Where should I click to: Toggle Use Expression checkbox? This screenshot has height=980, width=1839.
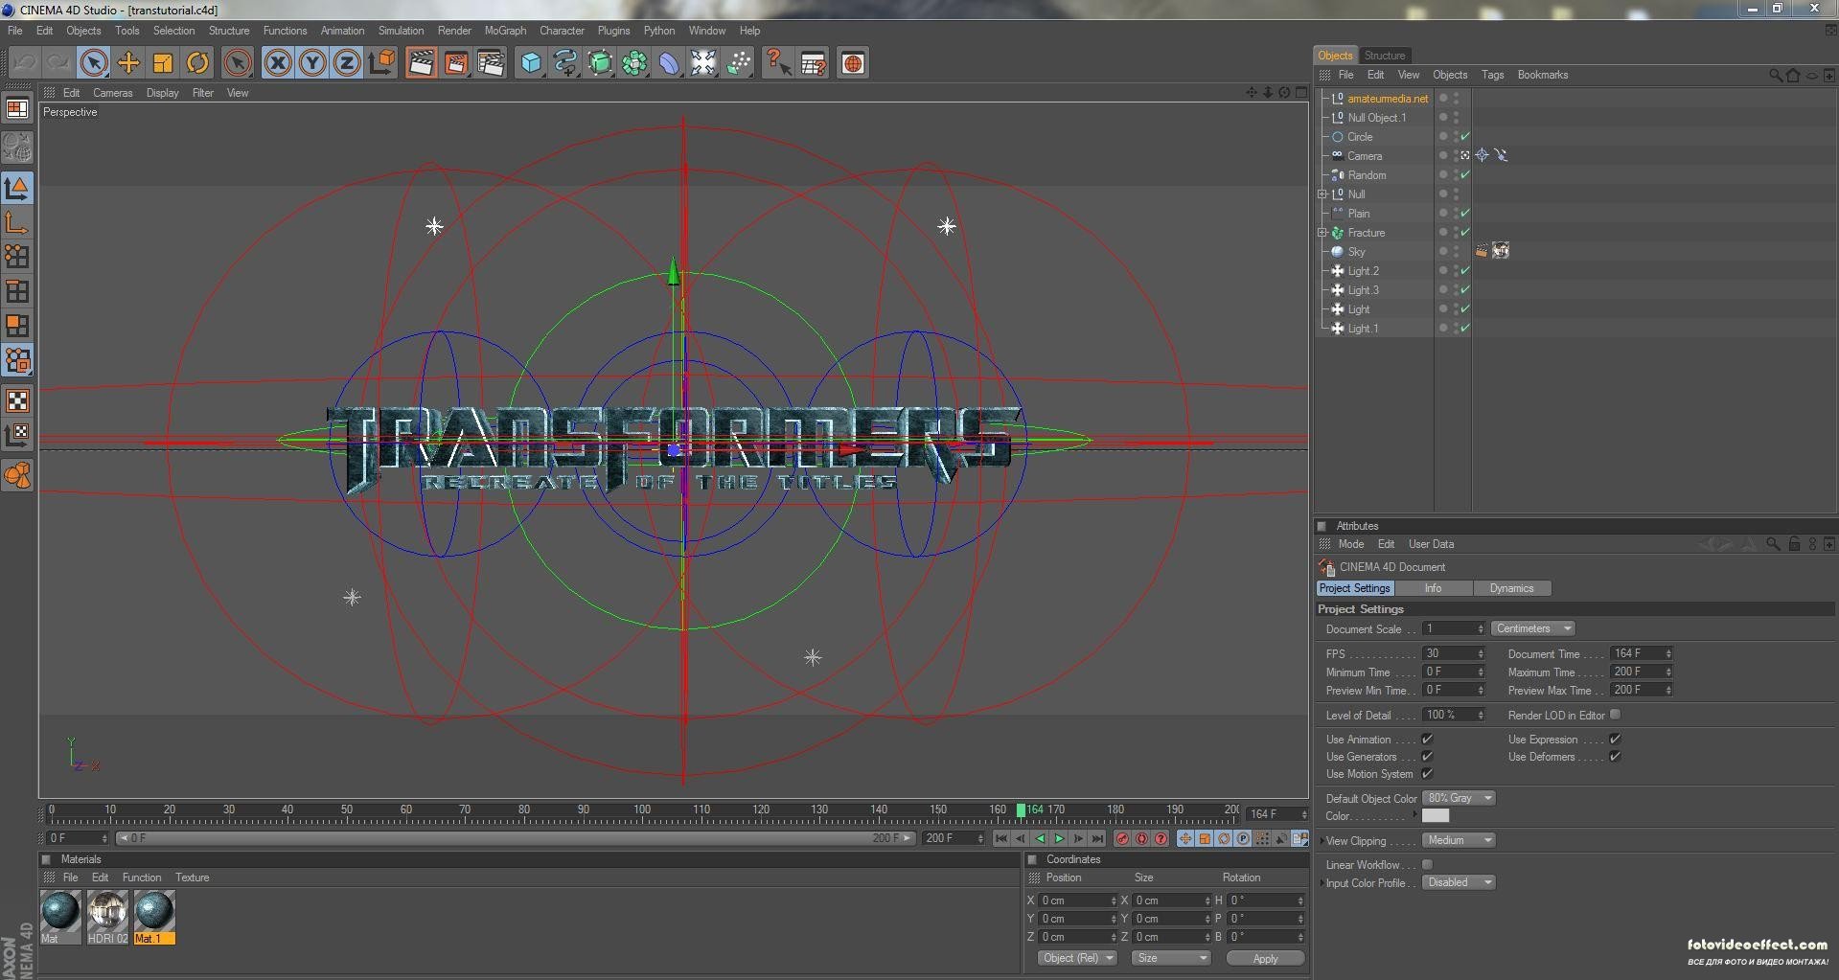(1615, 739)
